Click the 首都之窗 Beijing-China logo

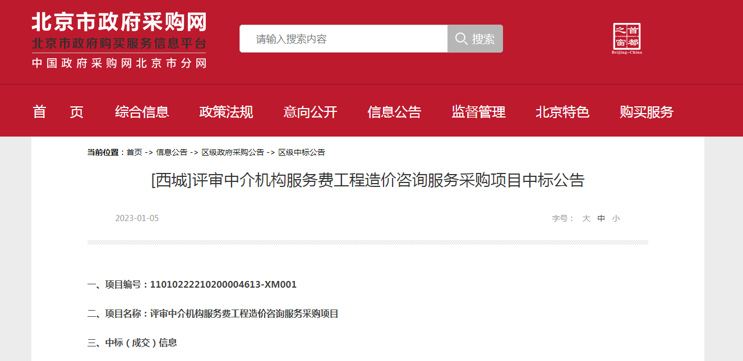click(x=626, y=39)
